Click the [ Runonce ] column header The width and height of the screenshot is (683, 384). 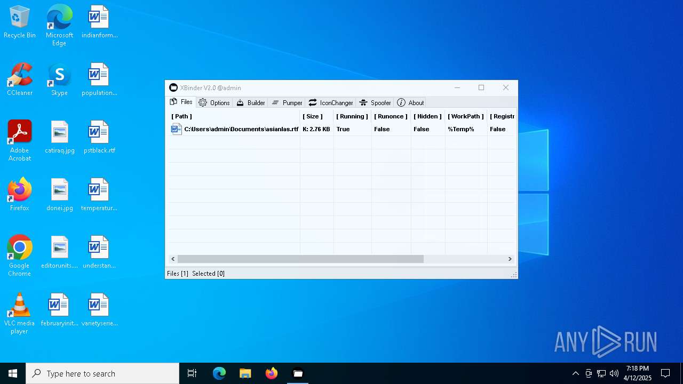coord(391,116)
